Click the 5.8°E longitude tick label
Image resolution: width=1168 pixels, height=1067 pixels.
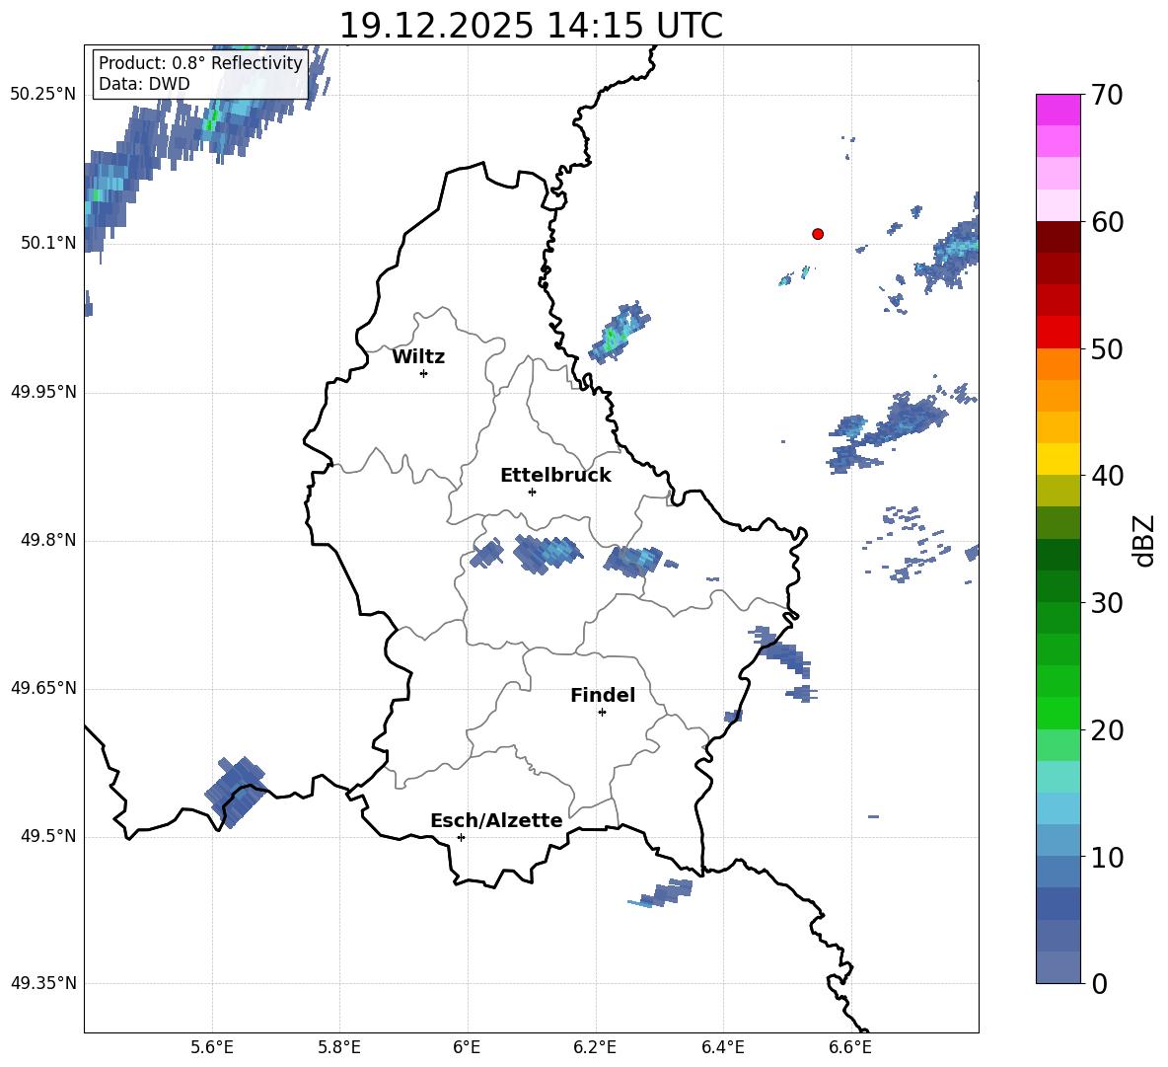click(x=339, y=1047)
